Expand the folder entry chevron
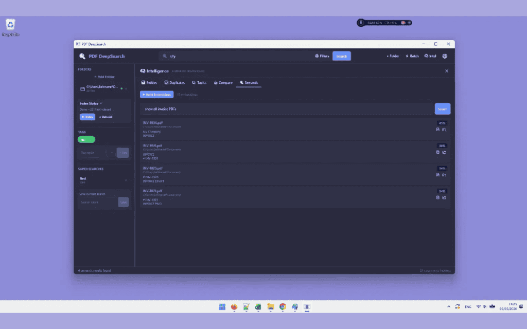 tap(126, 88)
